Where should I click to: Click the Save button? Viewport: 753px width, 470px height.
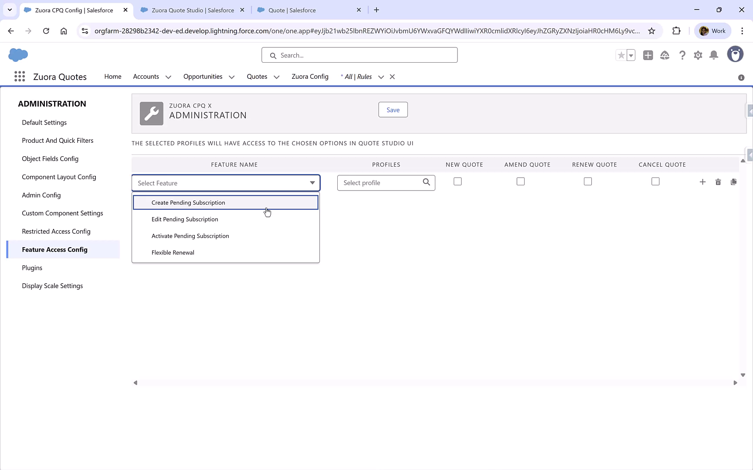(393, 110)
